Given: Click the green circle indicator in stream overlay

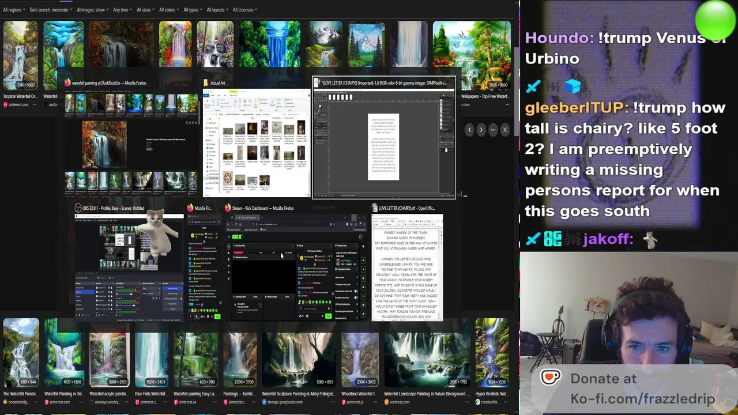Looking at the screenshot, I should [x=716, y=20].
